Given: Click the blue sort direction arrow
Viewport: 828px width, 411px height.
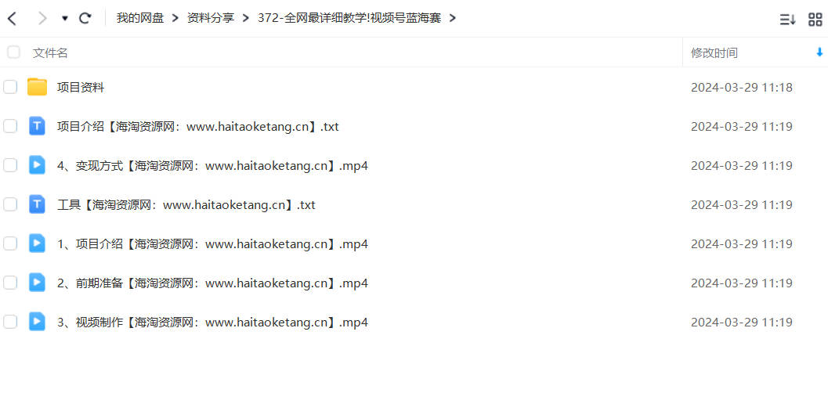Looking at the screenshot, I should [819, 52].
